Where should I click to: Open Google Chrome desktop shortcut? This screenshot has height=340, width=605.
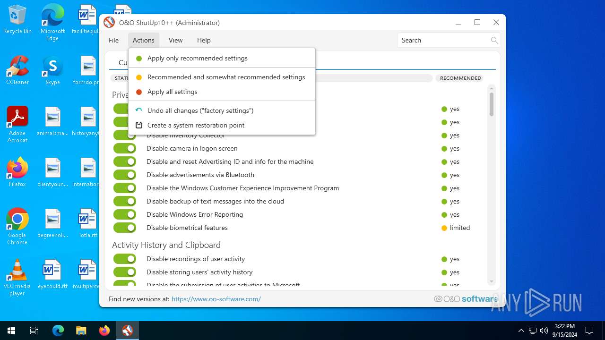coord(17,227)
